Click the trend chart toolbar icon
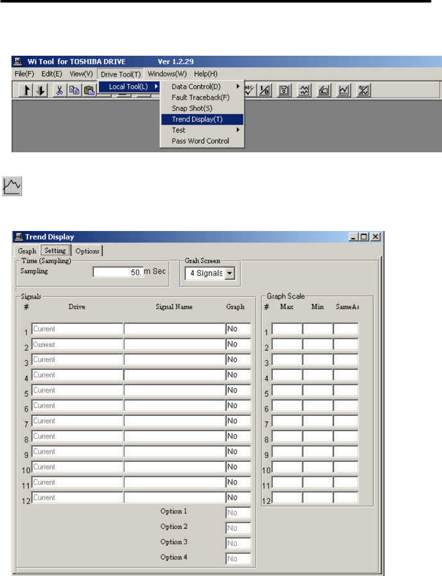 coord(343,90)
